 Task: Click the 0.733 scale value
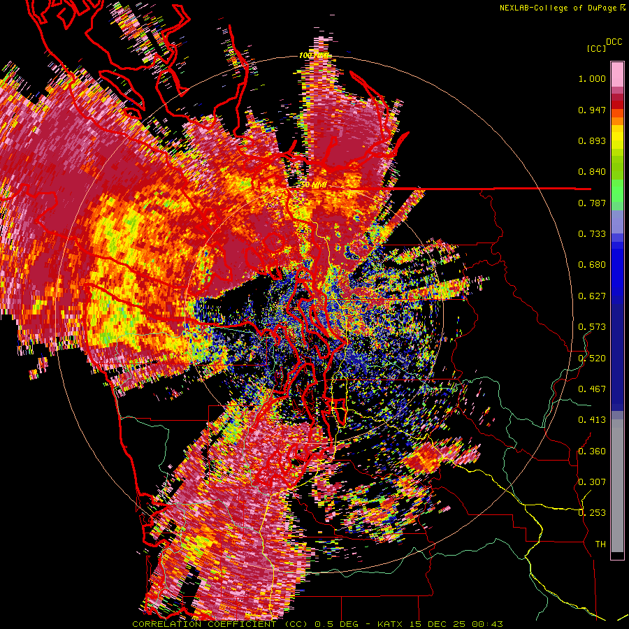(592, 234)
